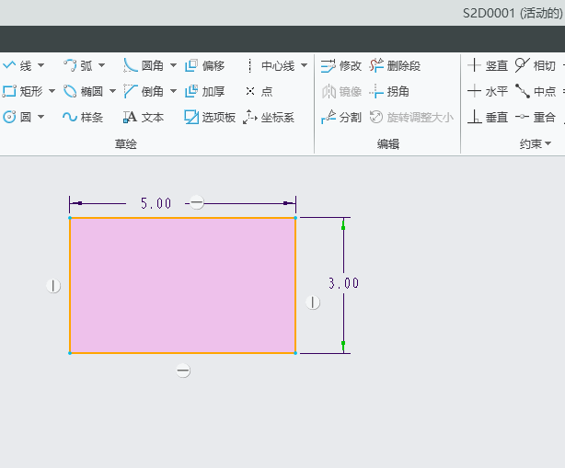565x468 pixels.
Task: Expand the 中心线 (Centerline) dropdown arrow
Action: point(305,65)
